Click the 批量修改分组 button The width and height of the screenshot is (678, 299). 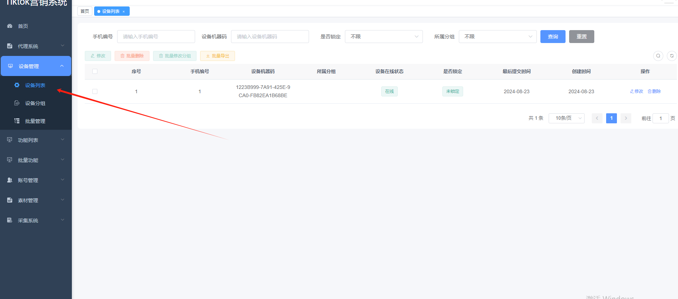(x=175, y=56)
